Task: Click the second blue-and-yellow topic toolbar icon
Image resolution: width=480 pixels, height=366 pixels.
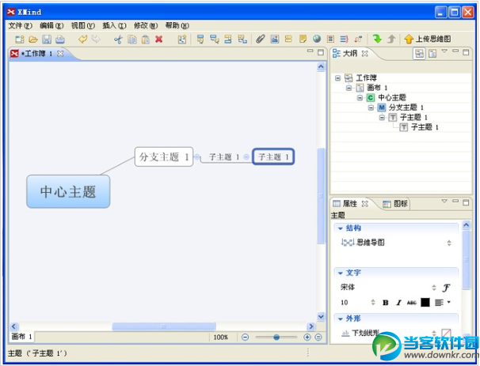Action: coord(215,39)
